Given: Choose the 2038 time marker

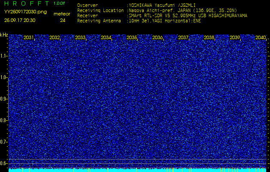Looking at the screenshot, I should point(209,37).
